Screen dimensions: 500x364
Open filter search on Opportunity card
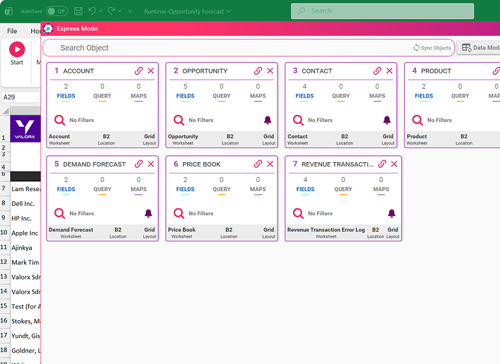click(179, 120)
